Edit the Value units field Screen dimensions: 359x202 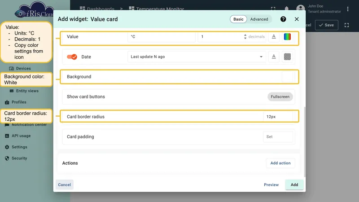coord(162,37)
